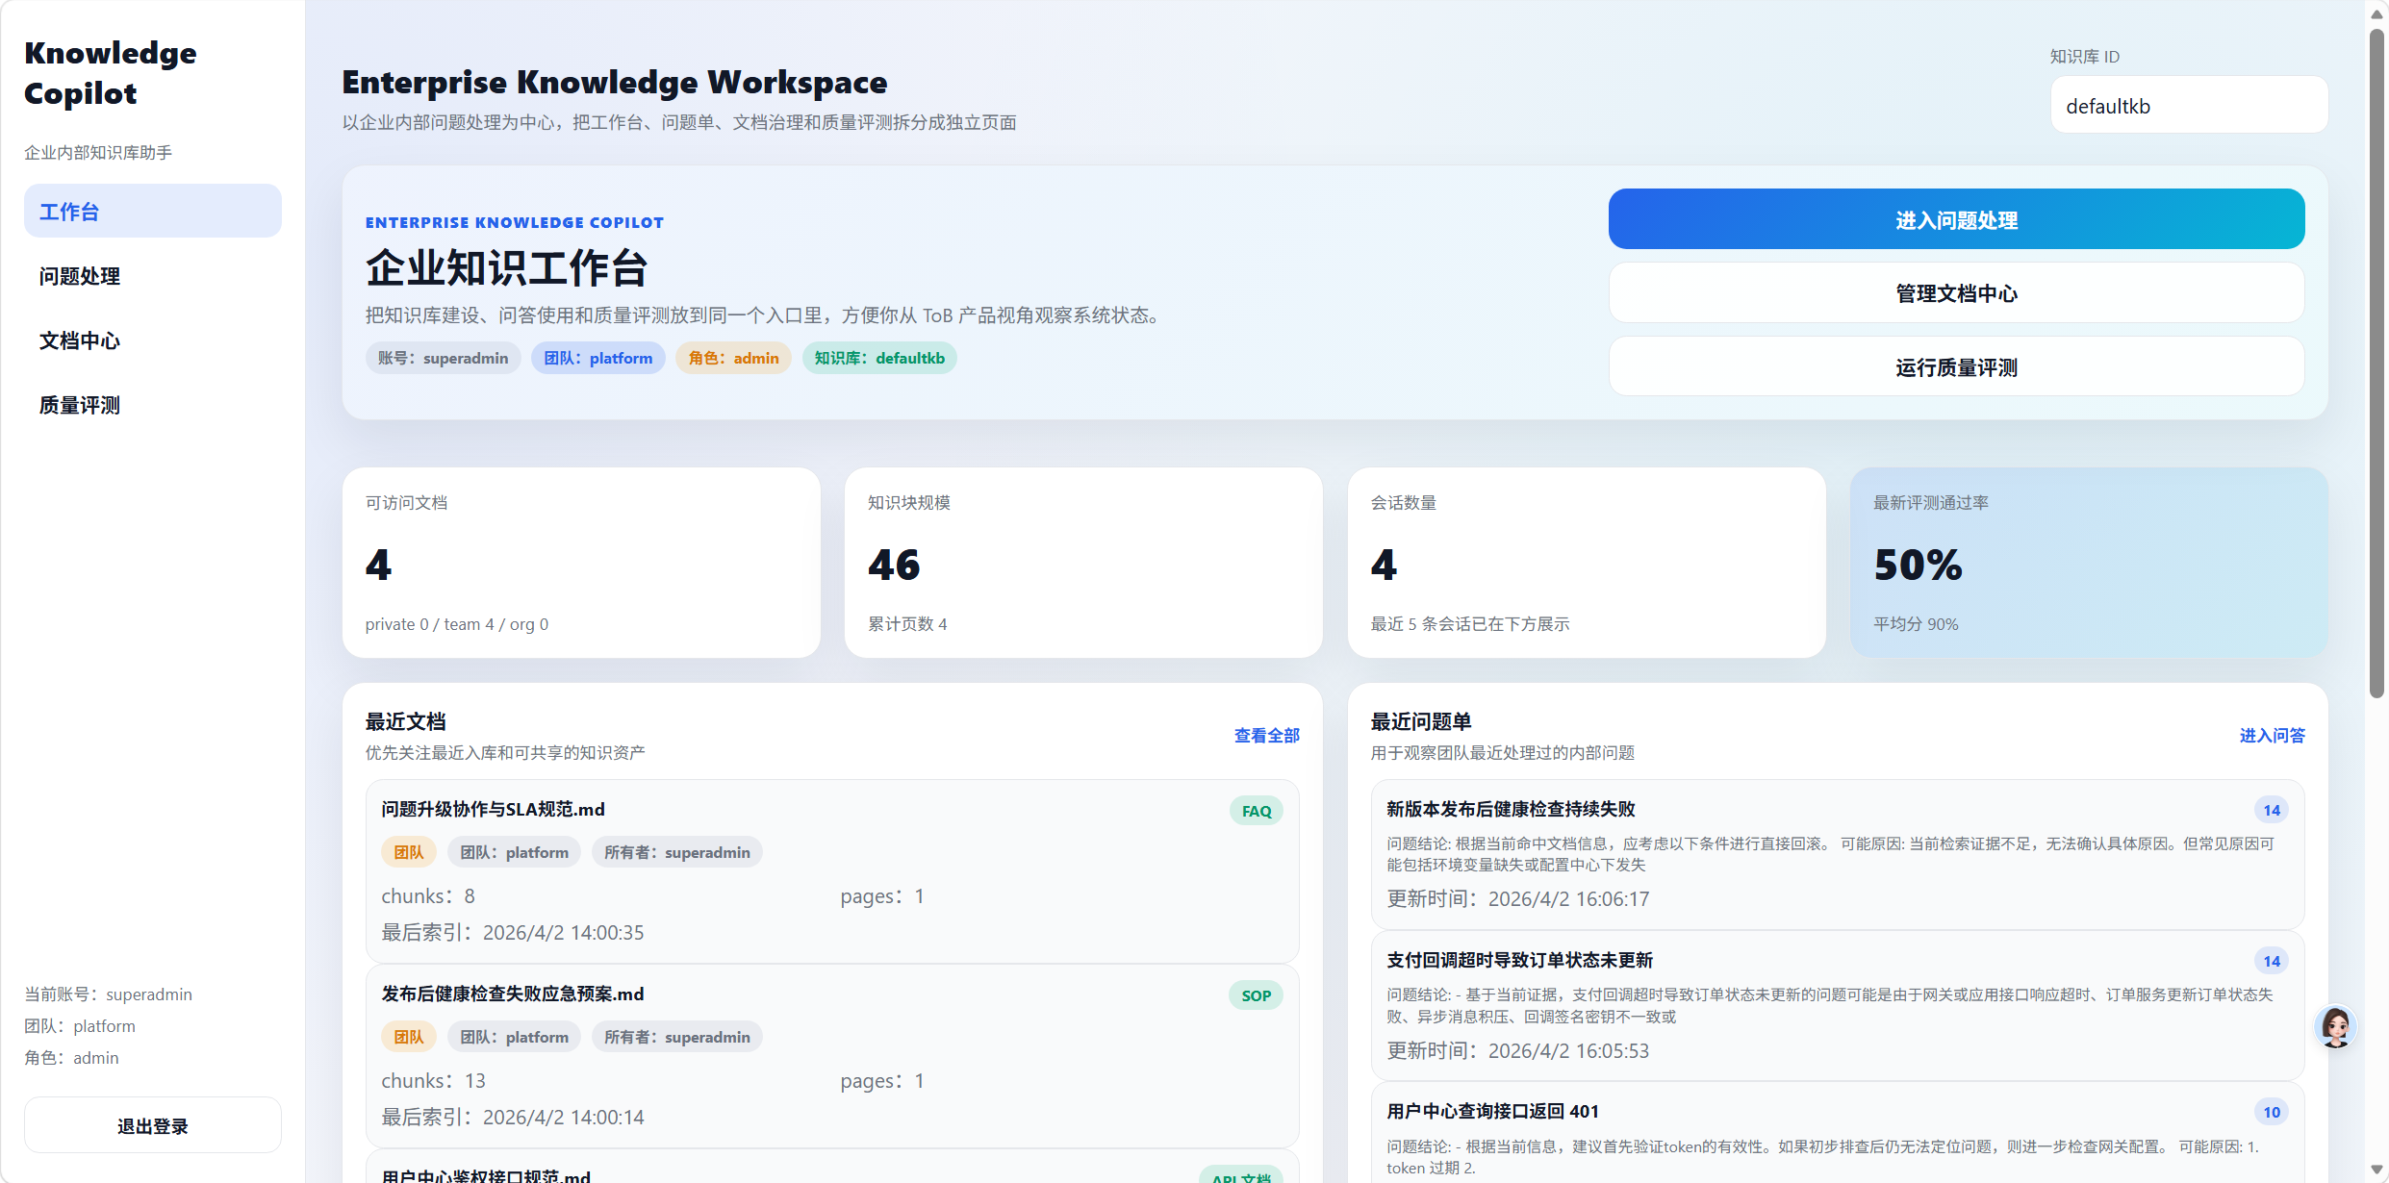Click the 50% pass rate value

pyautogui.click(x=1918, y=565)
